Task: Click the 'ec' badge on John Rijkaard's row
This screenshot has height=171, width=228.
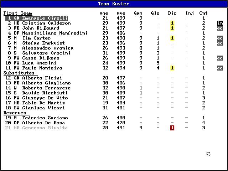Action: tap(220, 28)
